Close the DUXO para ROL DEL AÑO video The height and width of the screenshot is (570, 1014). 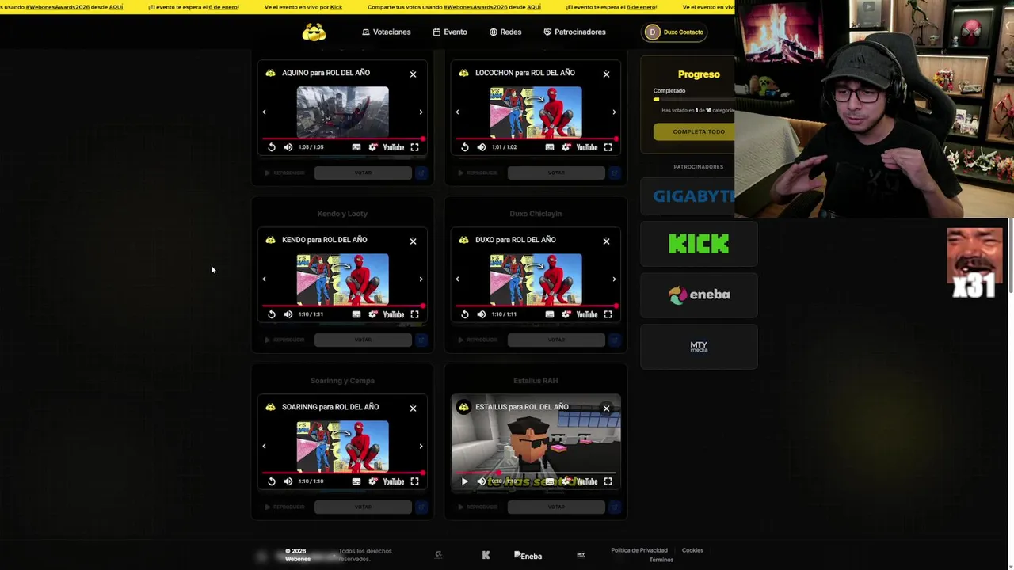(606, 241)
